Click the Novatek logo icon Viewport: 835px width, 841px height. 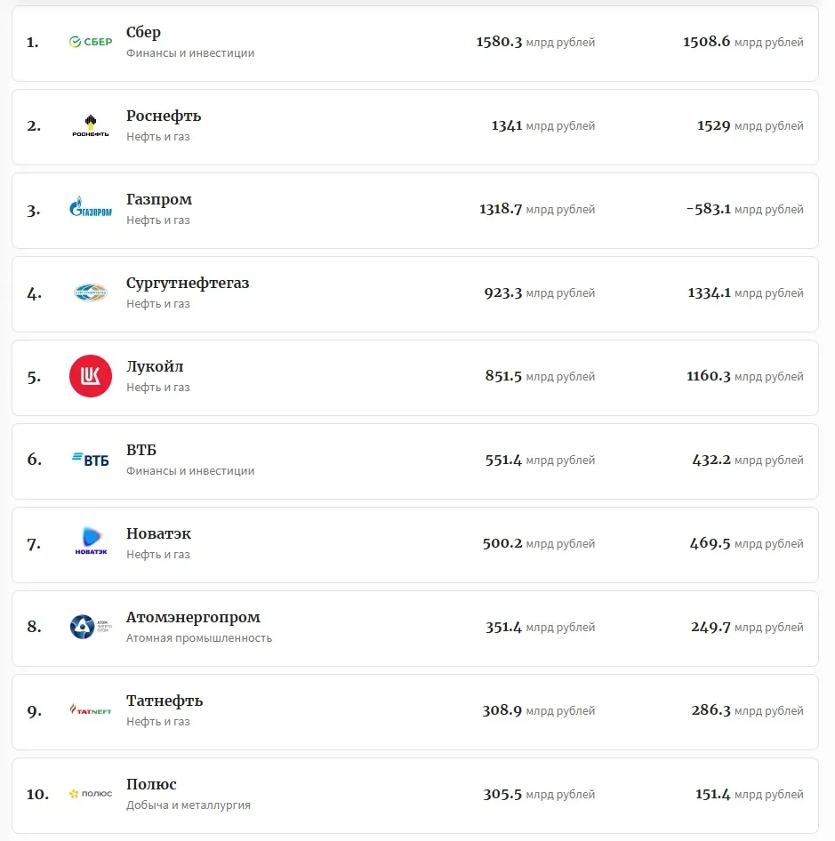tap(91, 542)
